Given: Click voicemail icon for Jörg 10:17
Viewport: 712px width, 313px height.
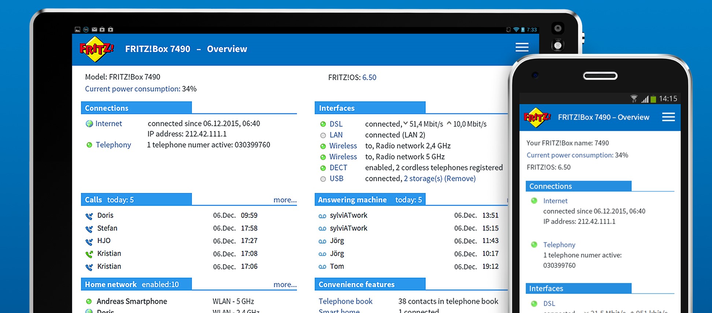Looking at the screenshot, I should pyautogui.click(x=322, y=254).
